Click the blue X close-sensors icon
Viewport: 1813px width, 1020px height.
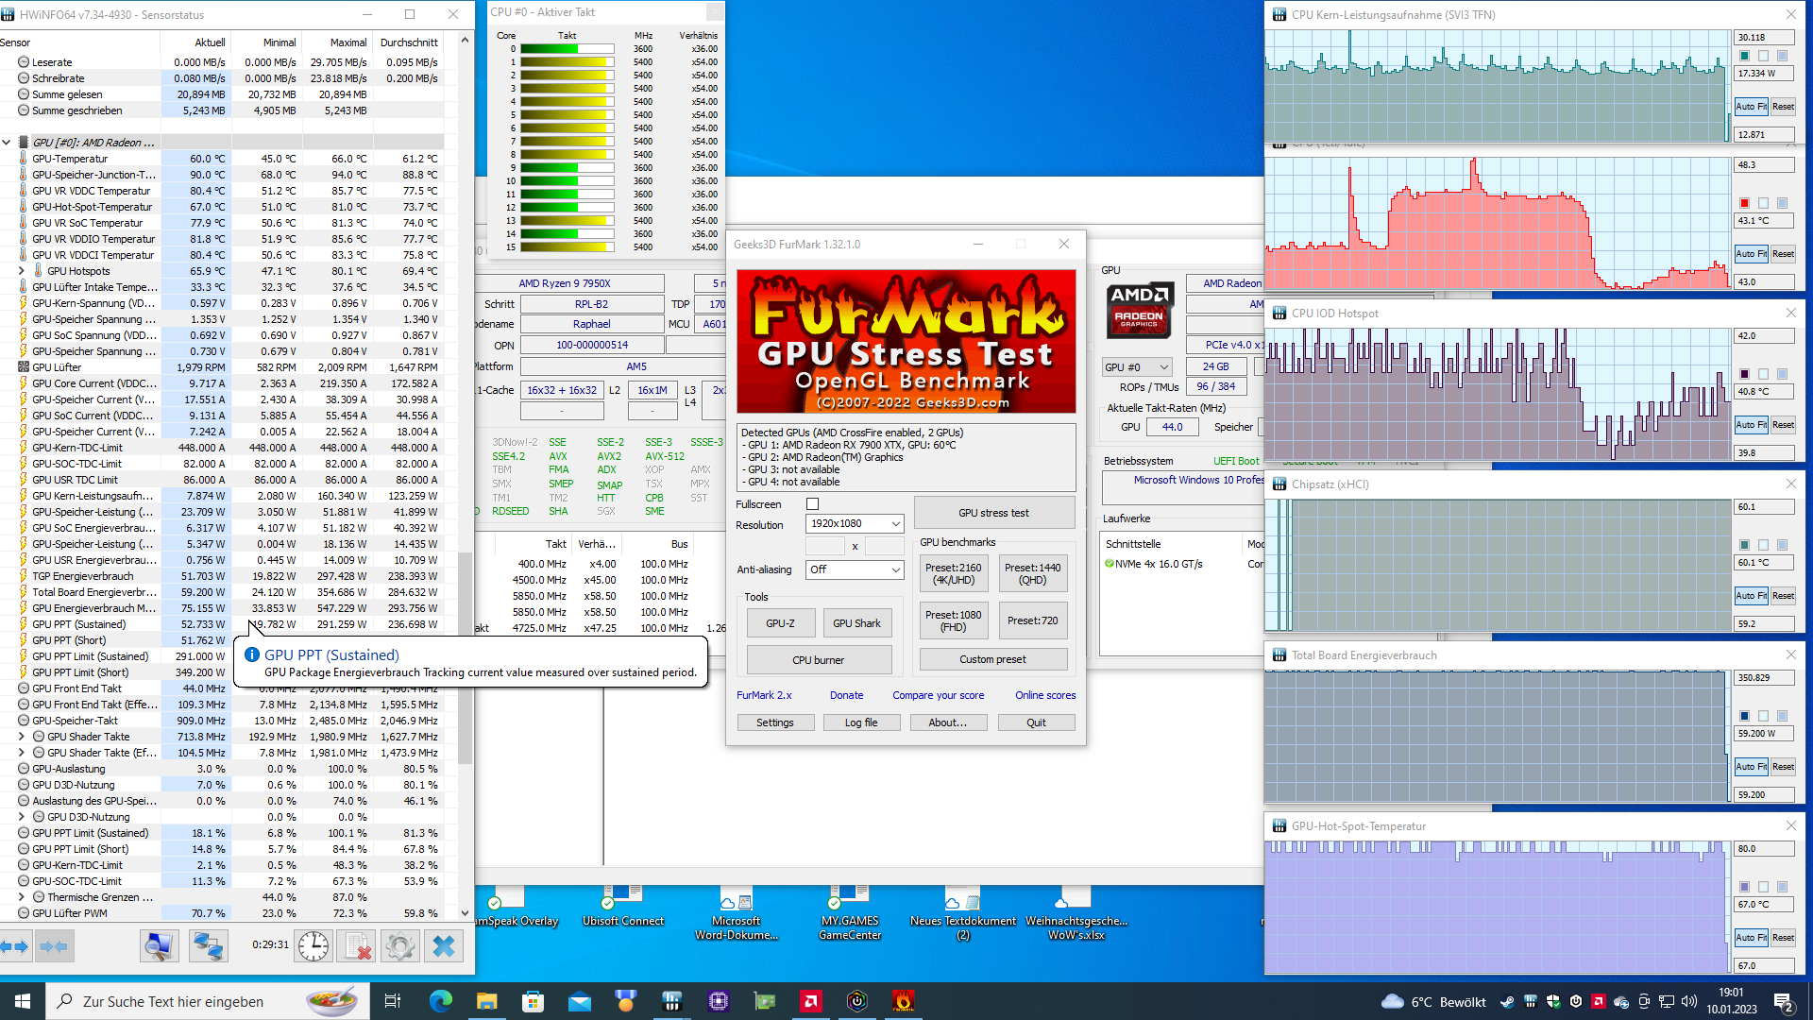[x=444, y=945]
